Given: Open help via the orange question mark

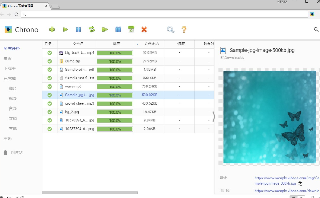Looking at the screenshot, I should coord(184,30).
